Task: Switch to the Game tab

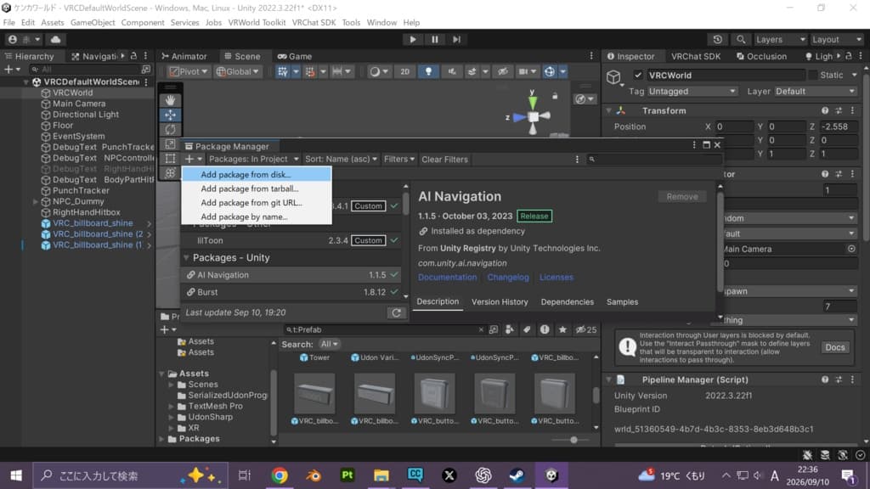Action: tap(295, 56)
